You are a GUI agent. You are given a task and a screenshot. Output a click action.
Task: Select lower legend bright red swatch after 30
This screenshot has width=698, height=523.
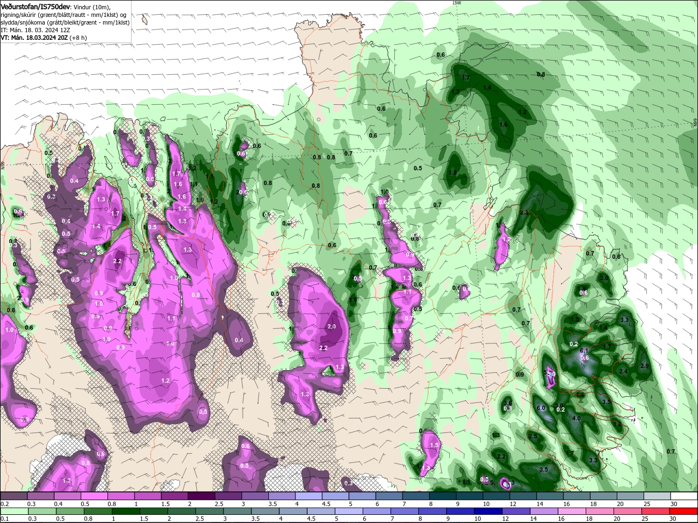pyautogui.click(x=684, y=512)
